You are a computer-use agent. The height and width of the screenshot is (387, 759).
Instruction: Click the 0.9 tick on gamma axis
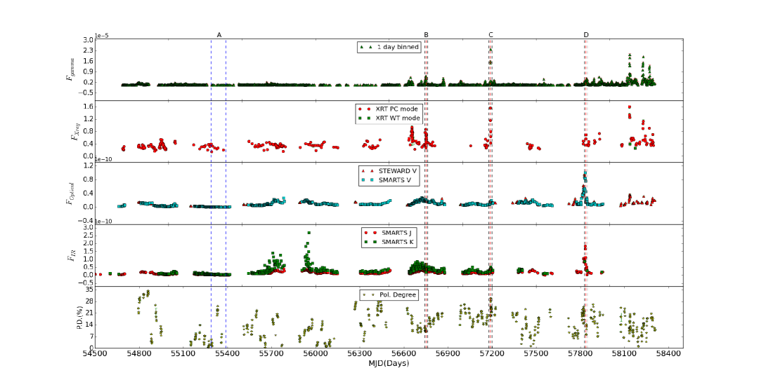88,72
